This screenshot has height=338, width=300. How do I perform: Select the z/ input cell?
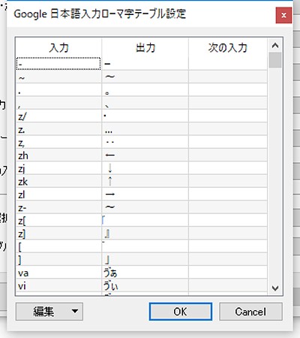click(59, 116)
